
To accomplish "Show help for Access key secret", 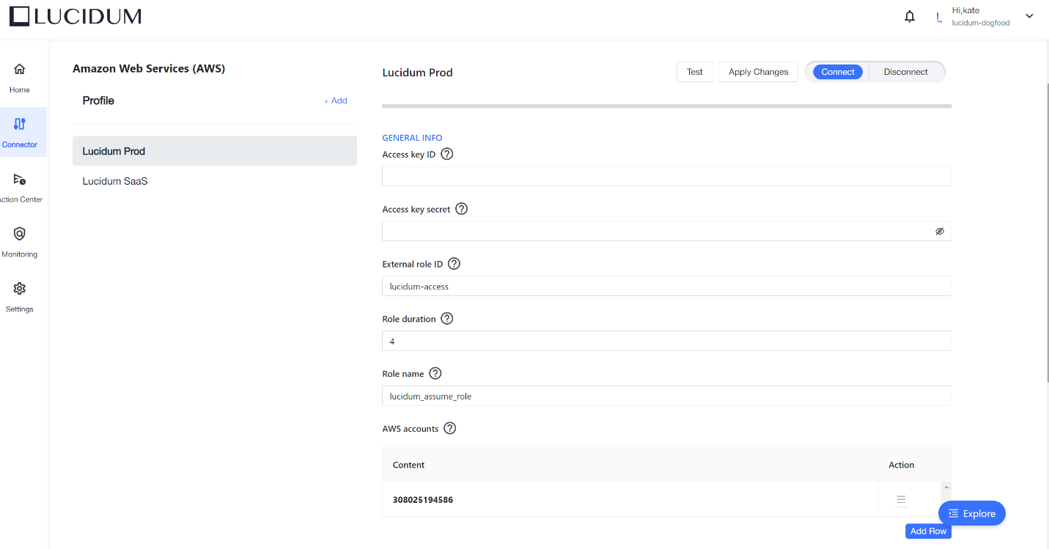I will (x=461, y=209).
